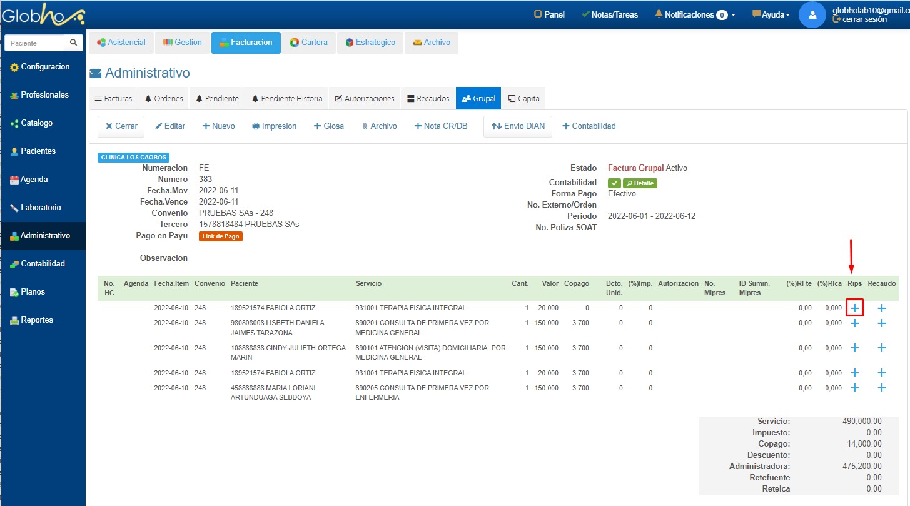Click the Recaudo plus icon for first row
The width and height of the screenshot is (910, 506).
pyautogui.click(x=881, y=308)
